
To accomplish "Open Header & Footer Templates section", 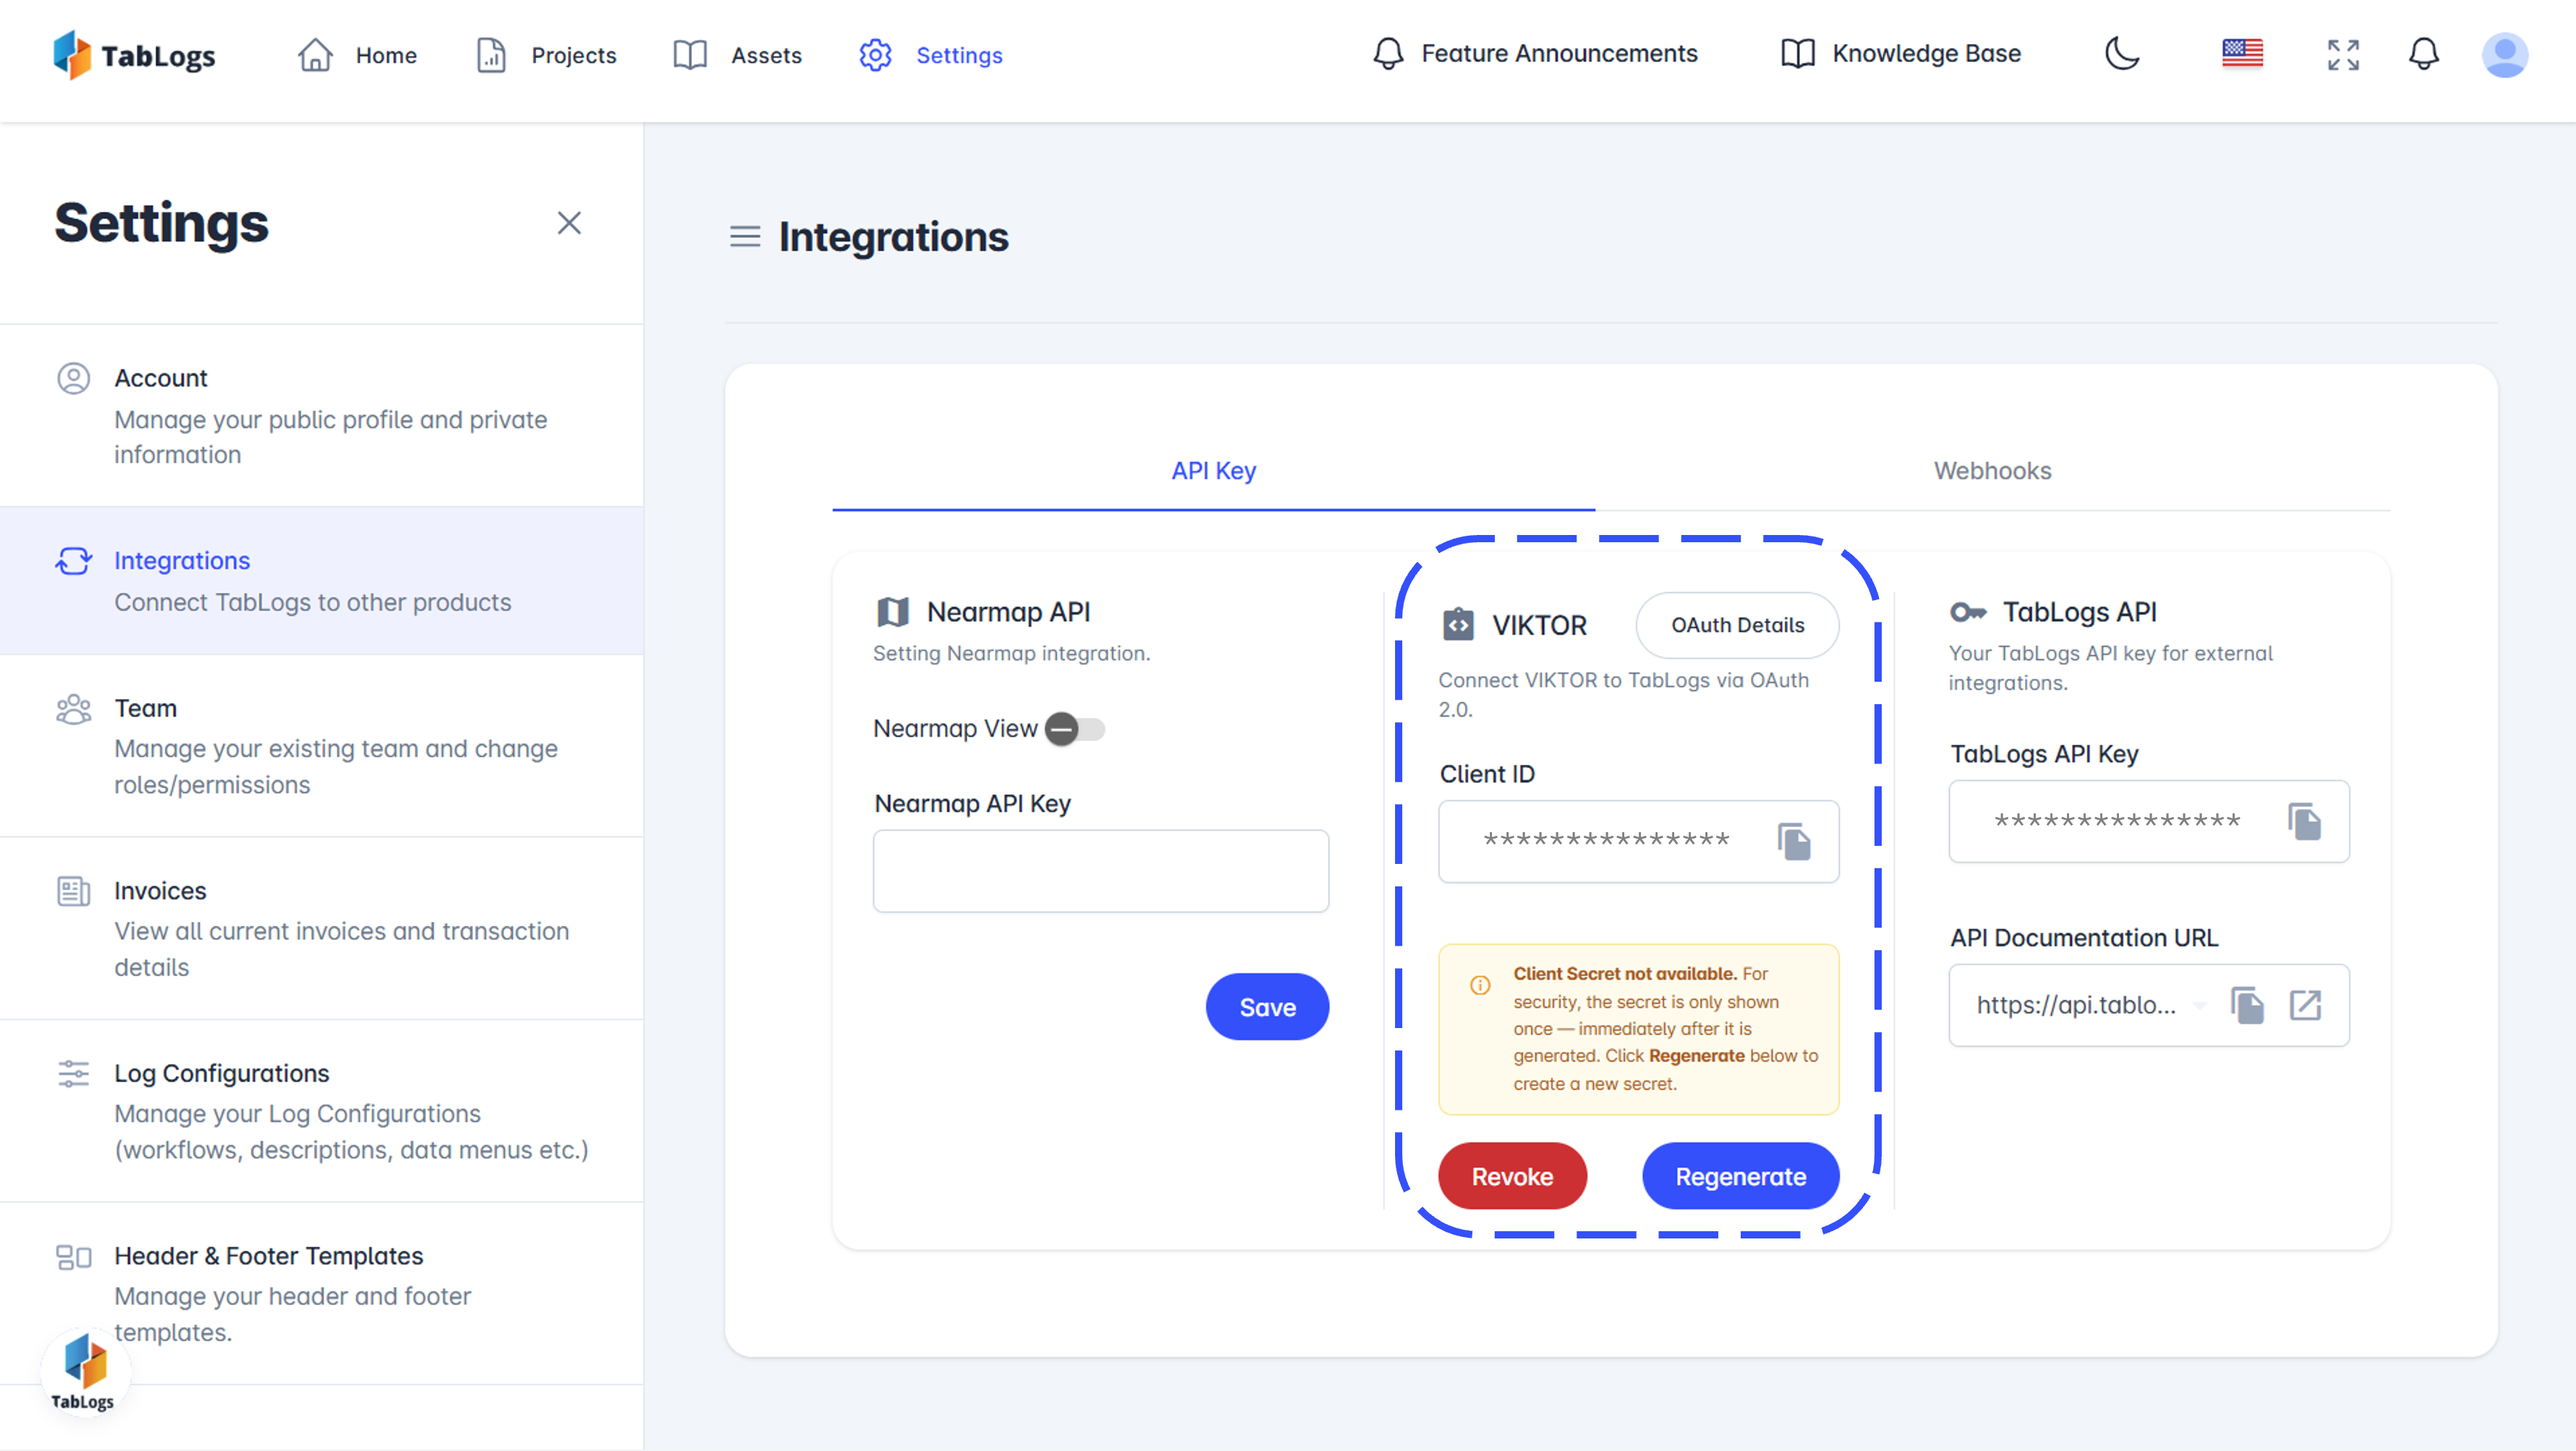I will 321,1293.
